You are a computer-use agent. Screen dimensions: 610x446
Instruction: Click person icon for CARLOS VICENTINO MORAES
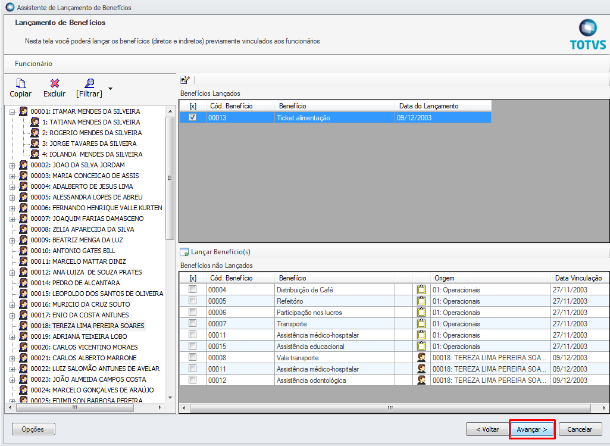click(x=24, y=347)
